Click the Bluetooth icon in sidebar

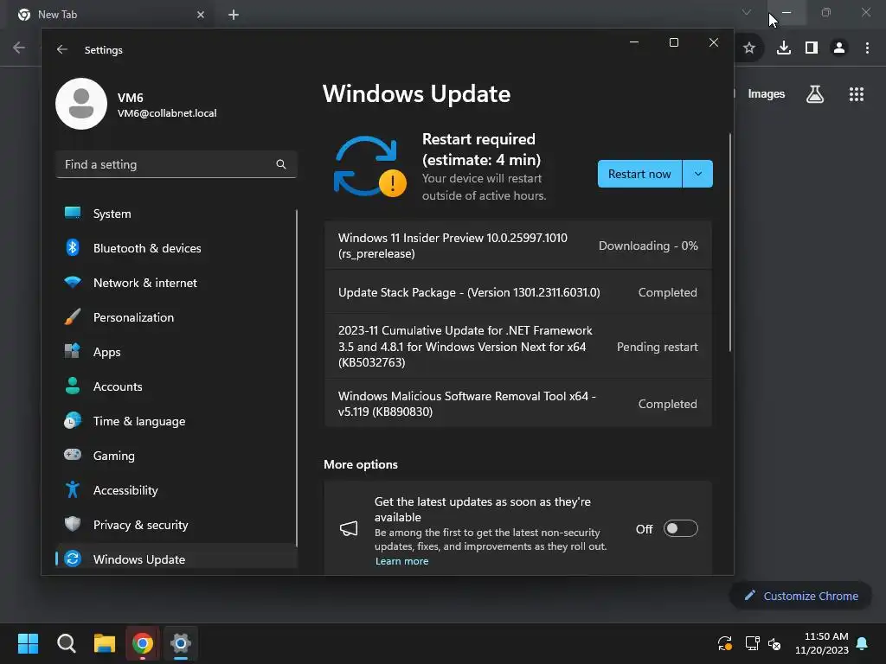point(73,247)
